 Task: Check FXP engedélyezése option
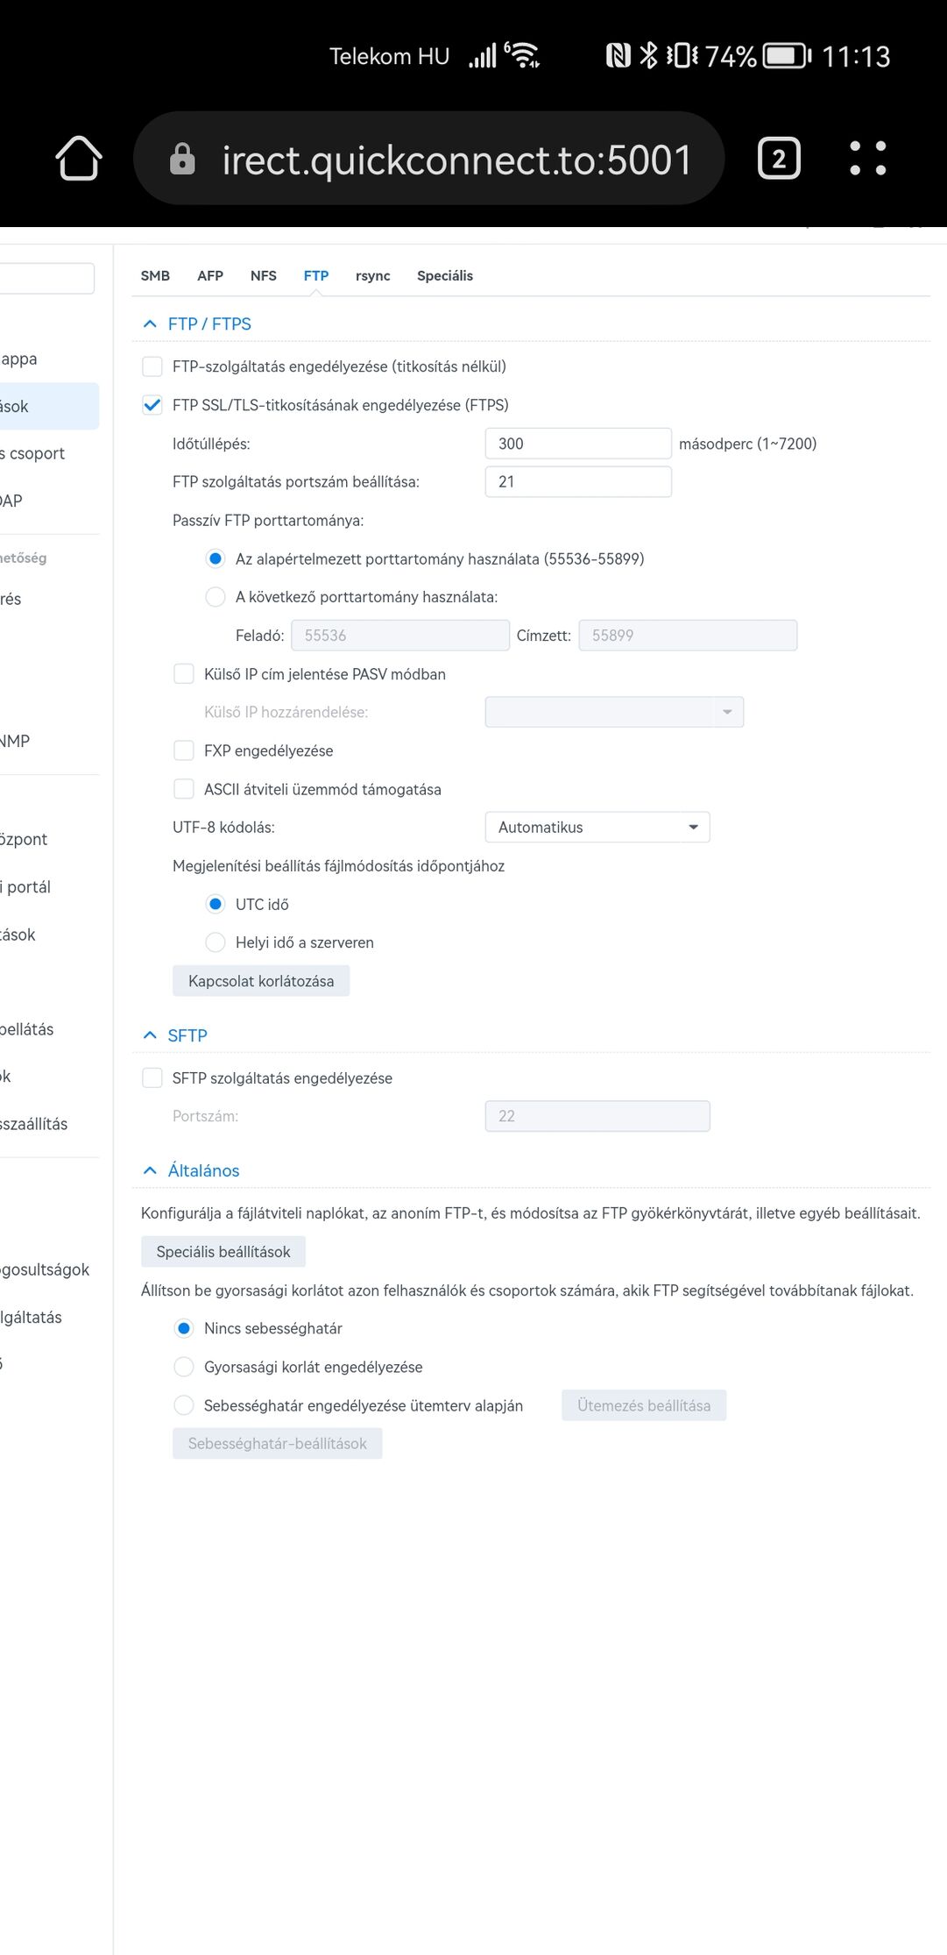[x=184, y=750]
